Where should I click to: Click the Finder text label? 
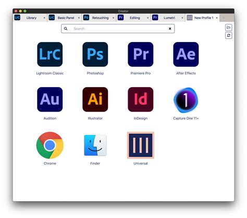click(x=95, y=163)
